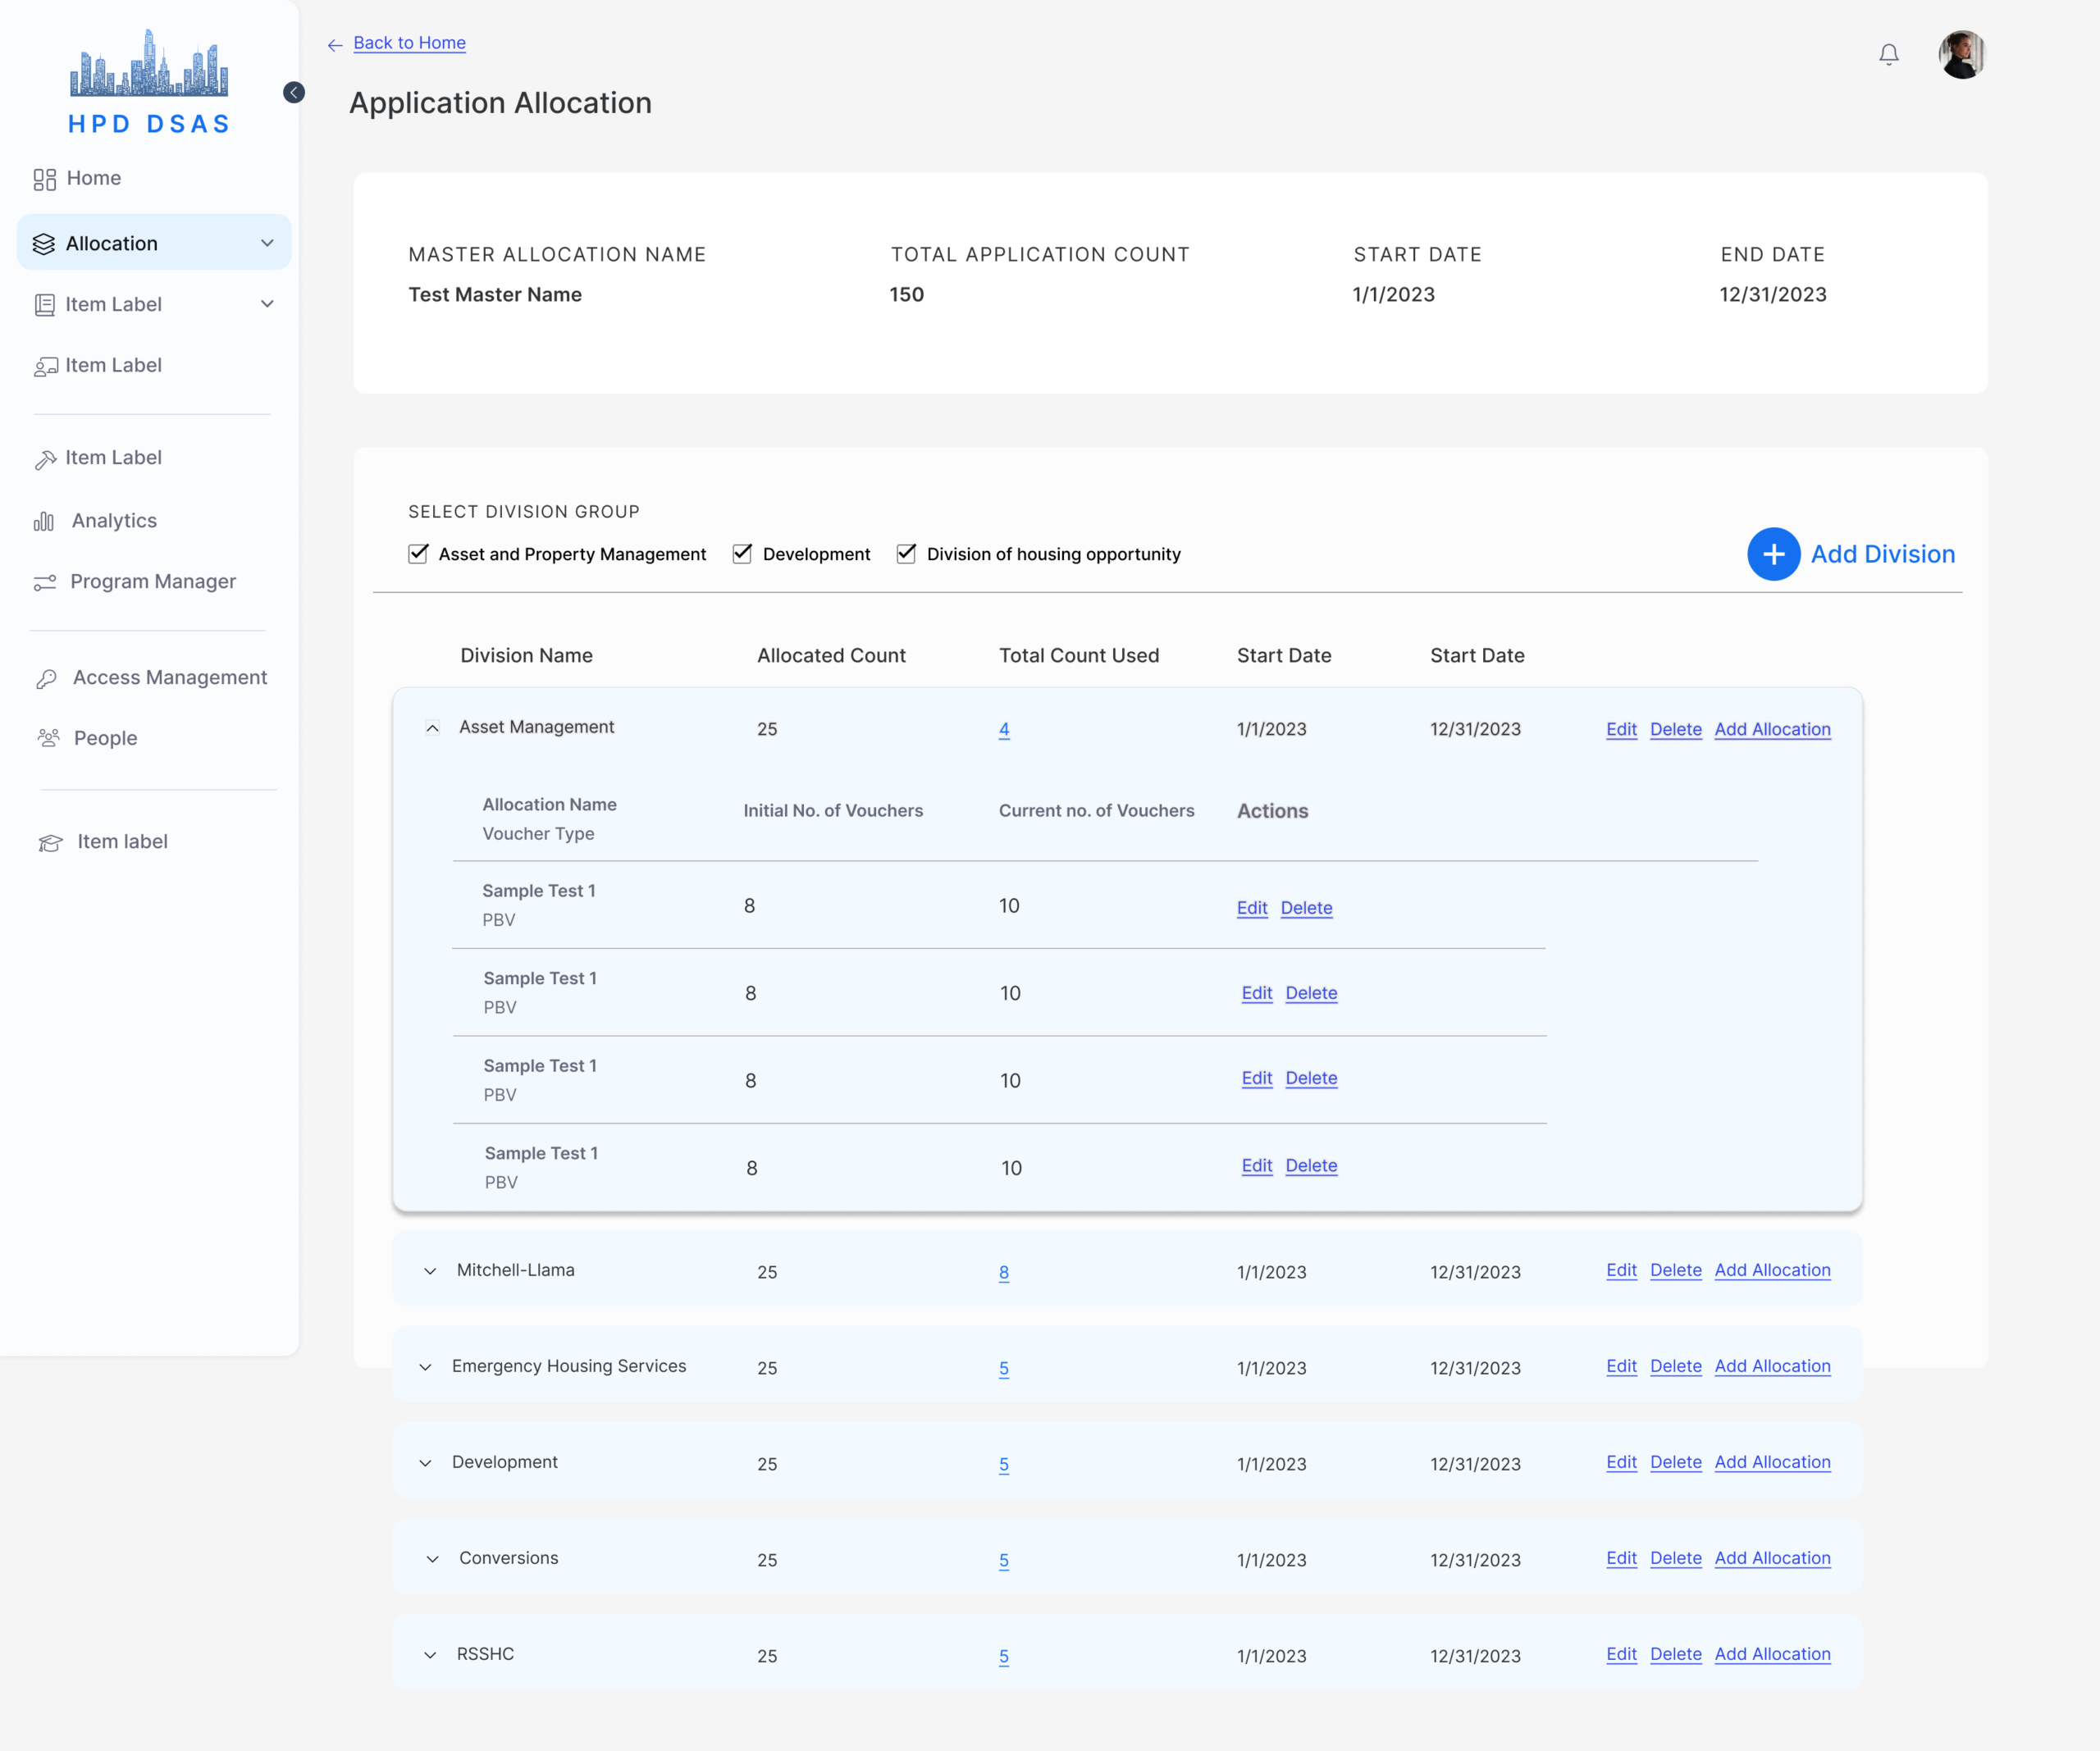Viewport: 2100px width, 1751px height.
Task: Expand the Mitchell-Llama division row
Action: point(430,1271)
